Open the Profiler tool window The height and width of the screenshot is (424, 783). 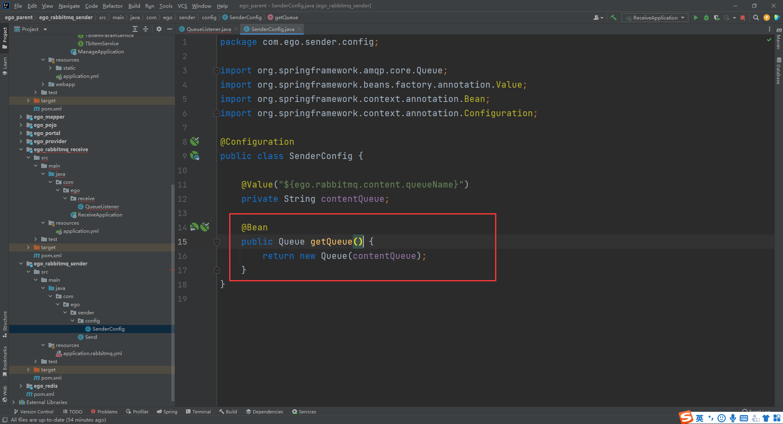(x=137, y=412)
